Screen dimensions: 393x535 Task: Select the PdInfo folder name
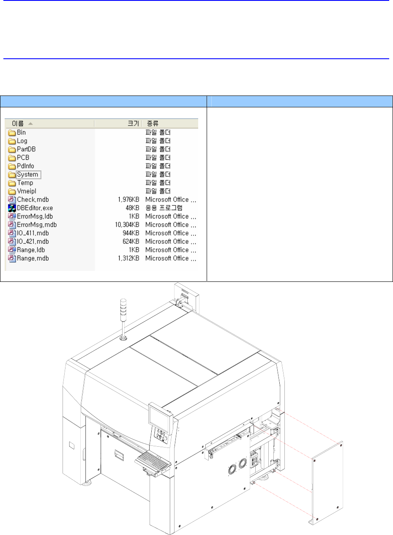pos(26,166)
